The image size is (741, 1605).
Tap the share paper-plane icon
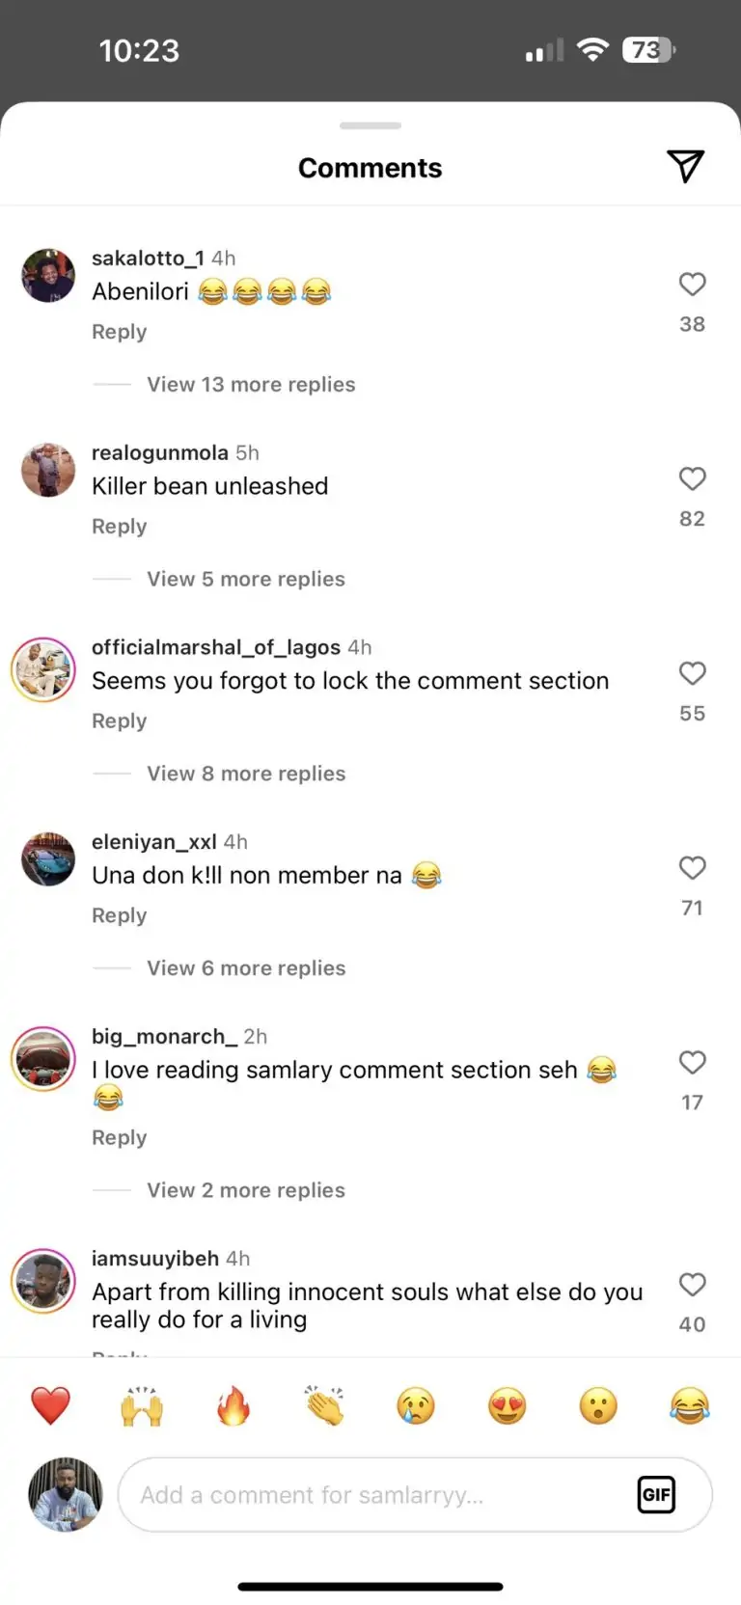coord(685,167)
